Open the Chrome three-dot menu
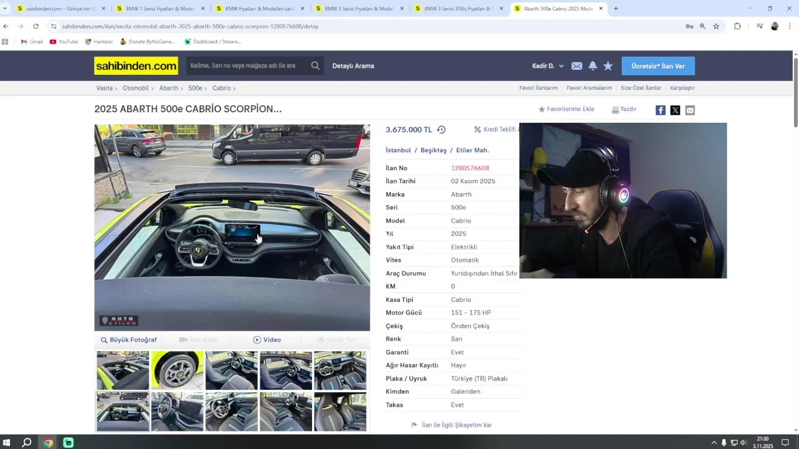The image size is (799, 449). click(790, 26)
